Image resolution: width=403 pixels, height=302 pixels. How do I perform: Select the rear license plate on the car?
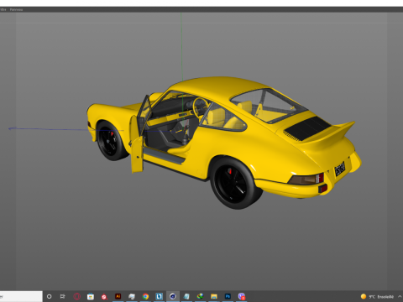tap(340, 169)
